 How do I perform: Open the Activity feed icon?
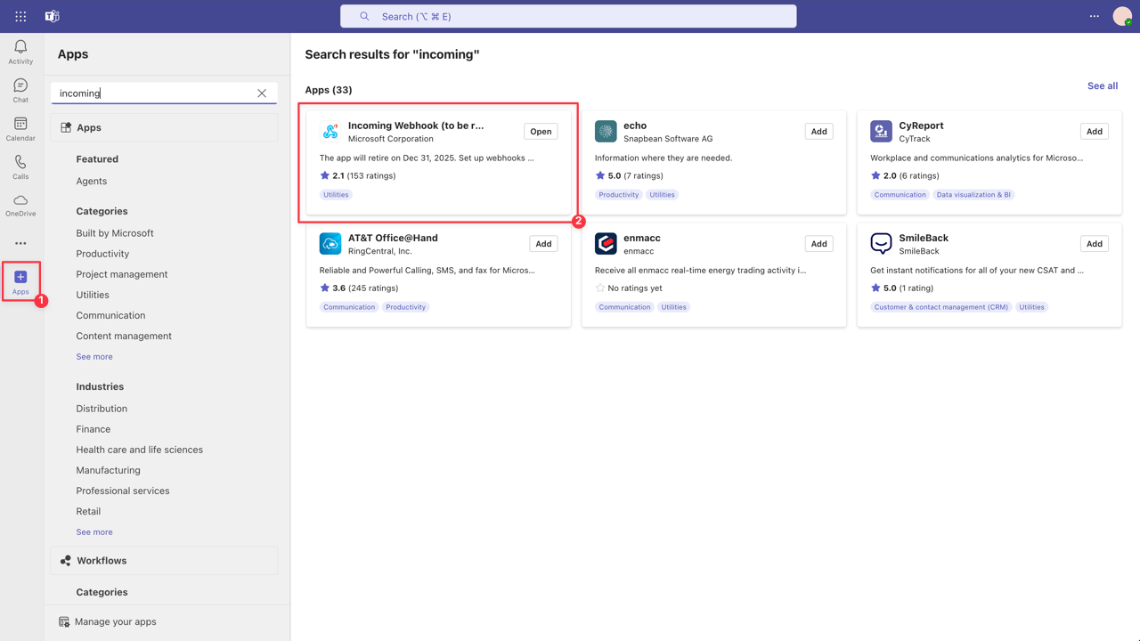point(20,50)
